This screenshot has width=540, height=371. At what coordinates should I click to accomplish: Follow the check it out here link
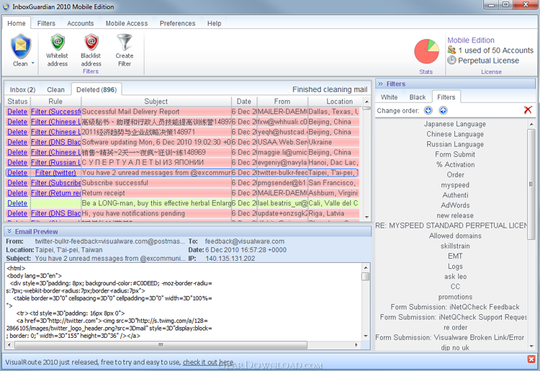pos(208,362)
